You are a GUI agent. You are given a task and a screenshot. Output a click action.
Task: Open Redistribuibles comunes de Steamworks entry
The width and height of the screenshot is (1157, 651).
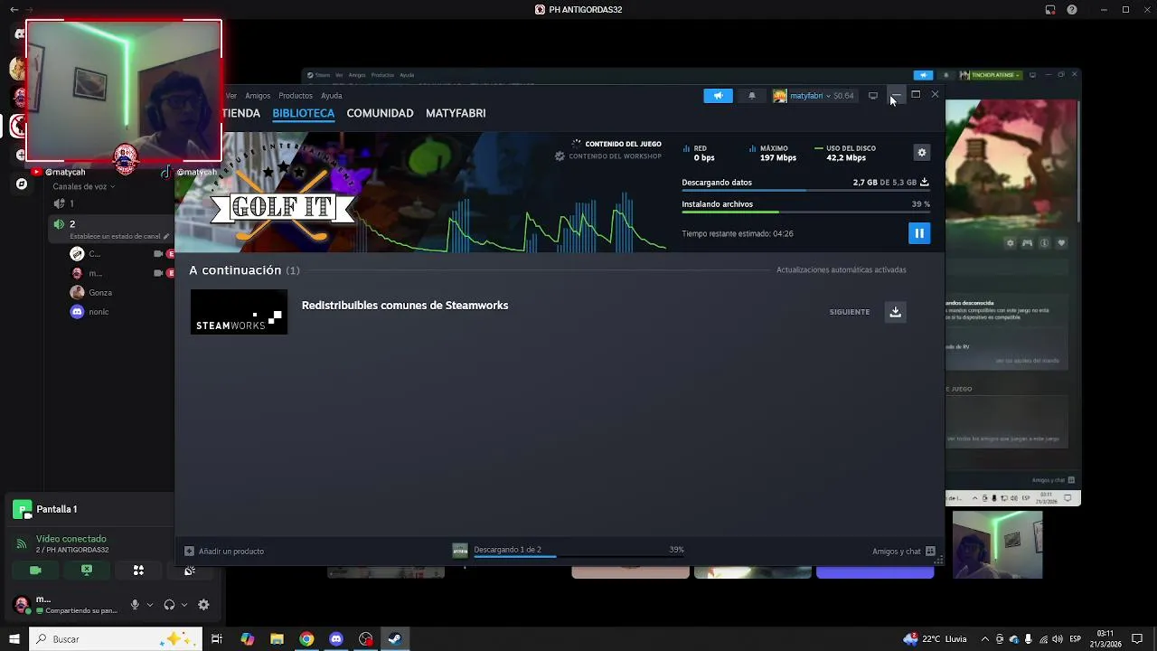(405, 306)
